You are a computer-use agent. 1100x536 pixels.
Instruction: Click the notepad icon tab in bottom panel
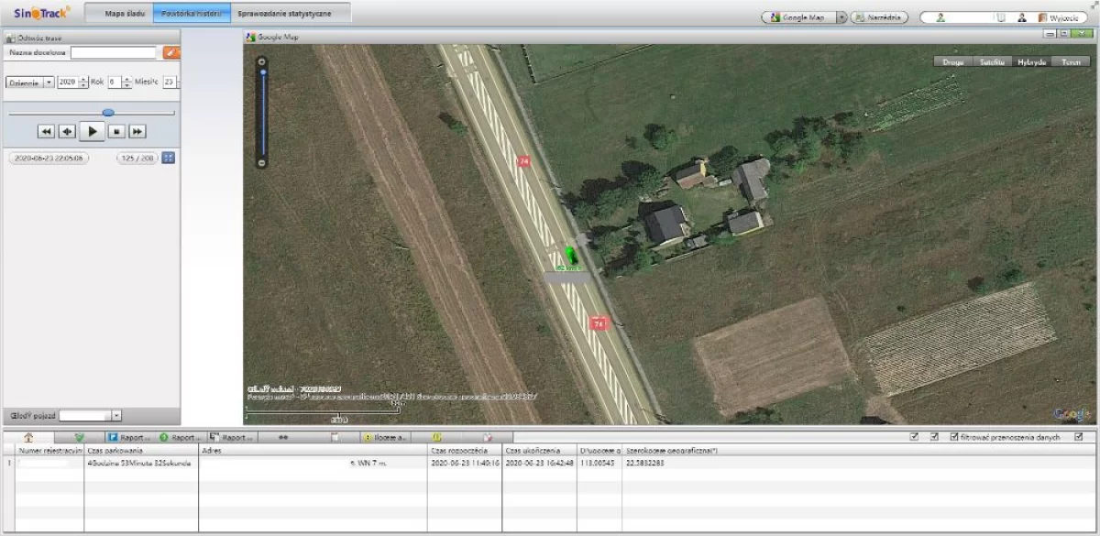click(335, 438)
